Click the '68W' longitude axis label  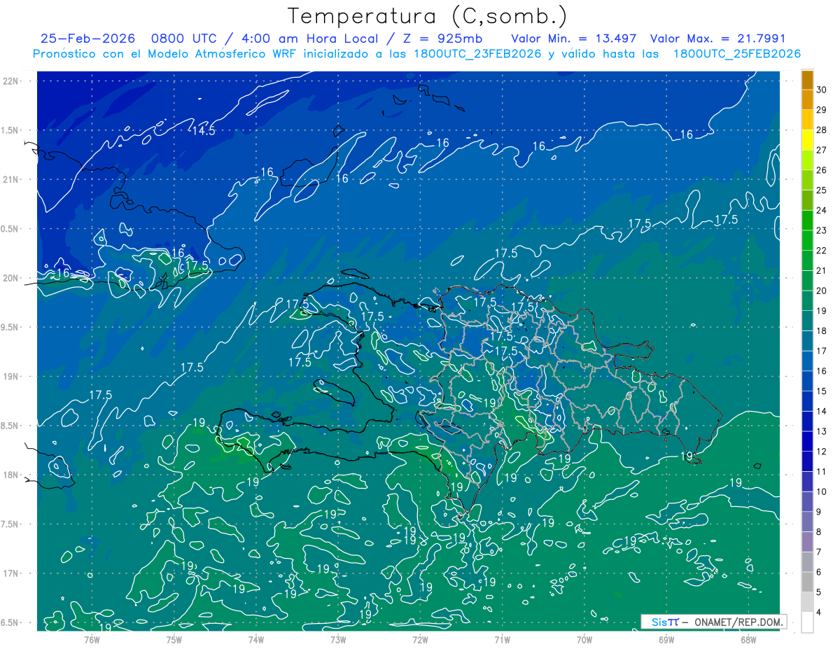click(748, 639)
